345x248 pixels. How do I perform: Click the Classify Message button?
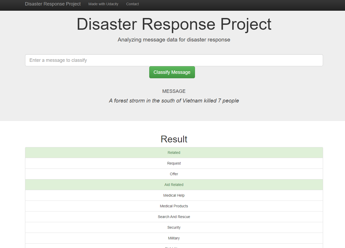[x=172, y=72]
